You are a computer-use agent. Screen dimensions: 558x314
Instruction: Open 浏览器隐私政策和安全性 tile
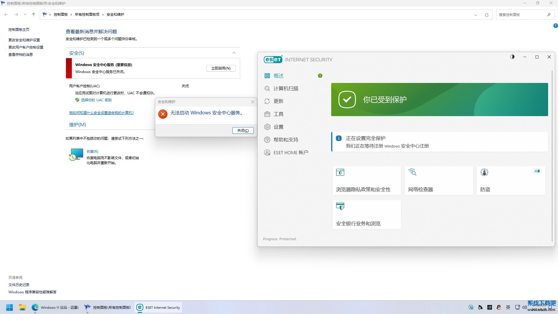click(x=366, y=180)
